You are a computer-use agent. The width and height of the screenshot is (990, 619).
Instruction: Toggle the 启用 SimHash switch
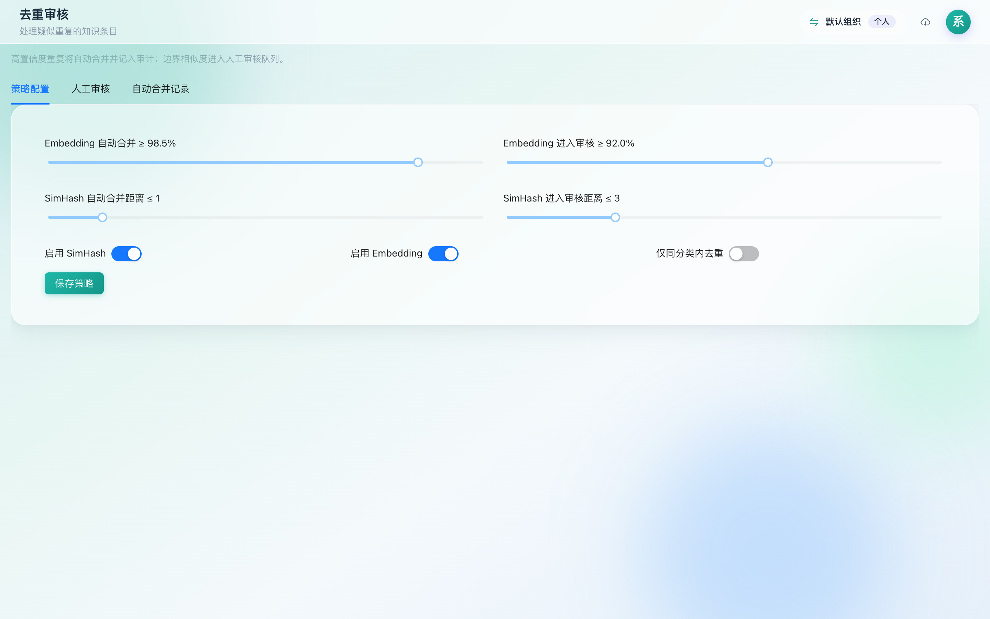coord(126,254)
